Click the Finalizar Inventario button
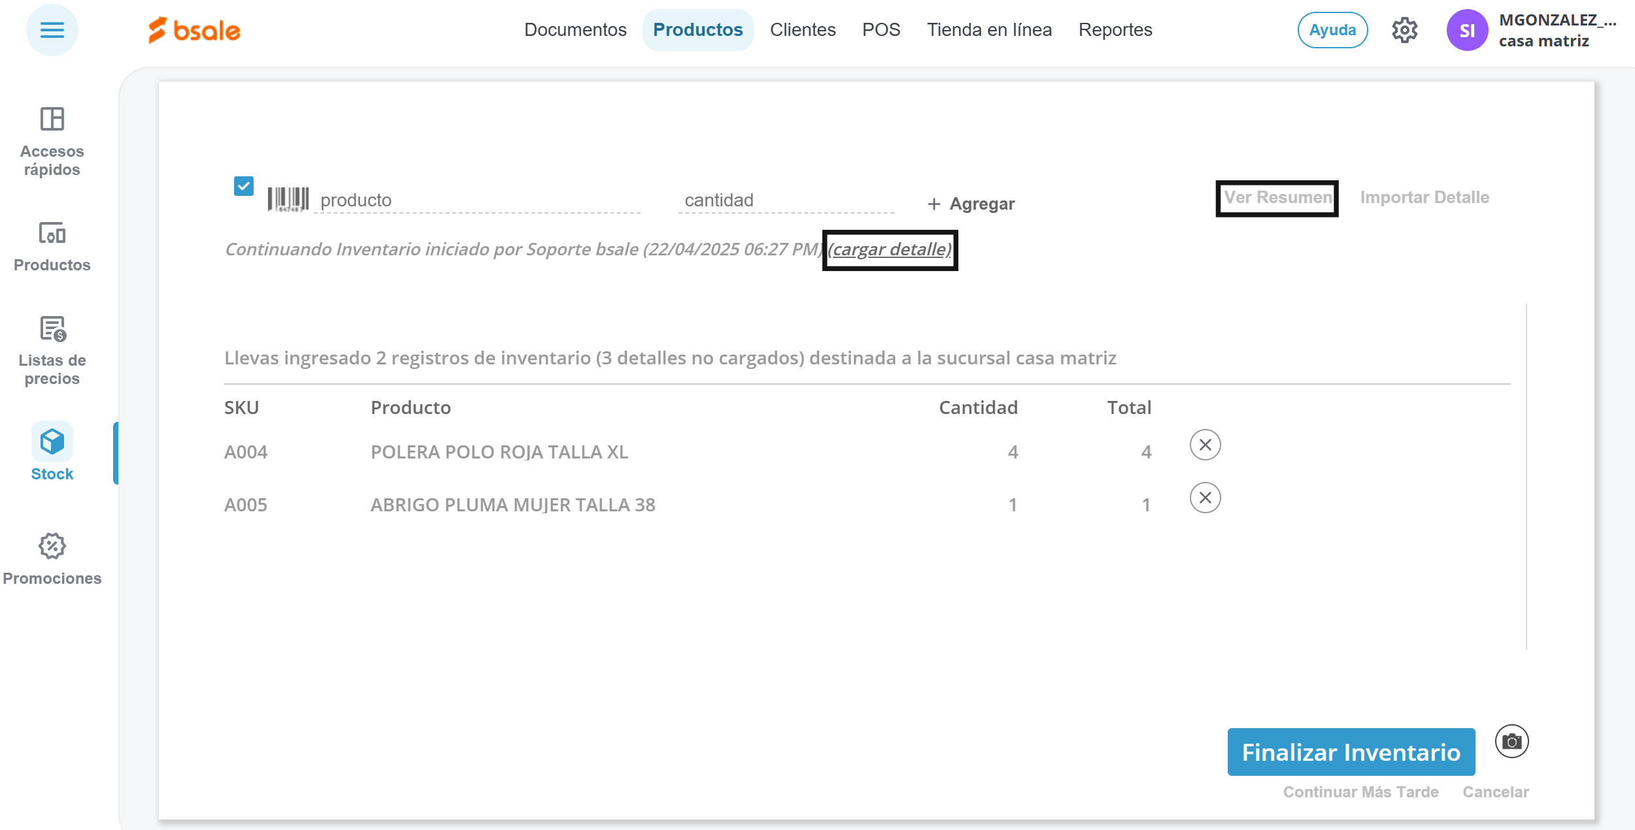Image resolution: width=1635 pixels, height=830 pixels. (1350, 752)
